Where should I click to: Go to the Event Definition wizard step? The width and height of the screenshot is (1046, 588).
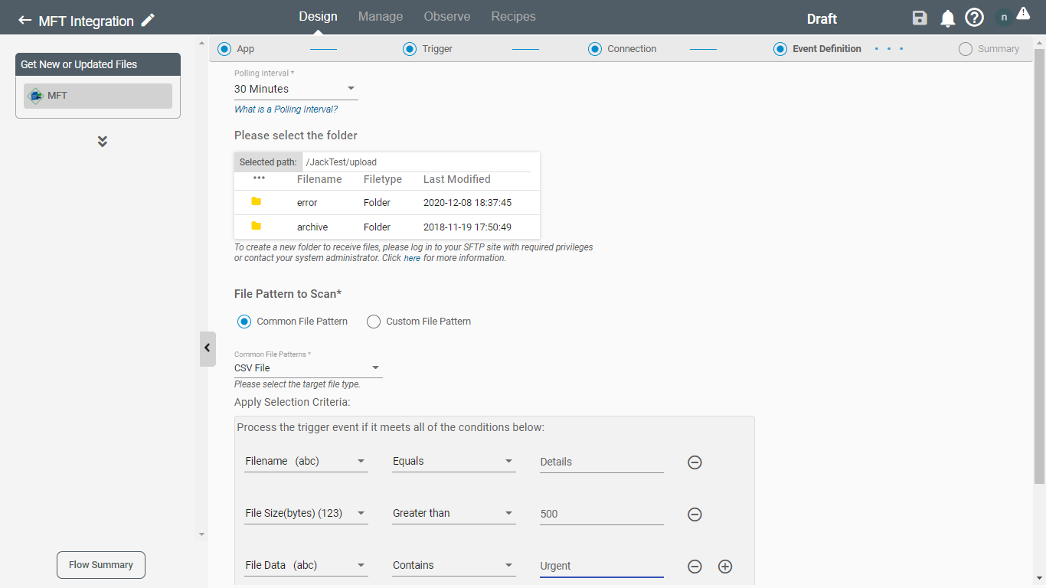(x=817, y=49)
